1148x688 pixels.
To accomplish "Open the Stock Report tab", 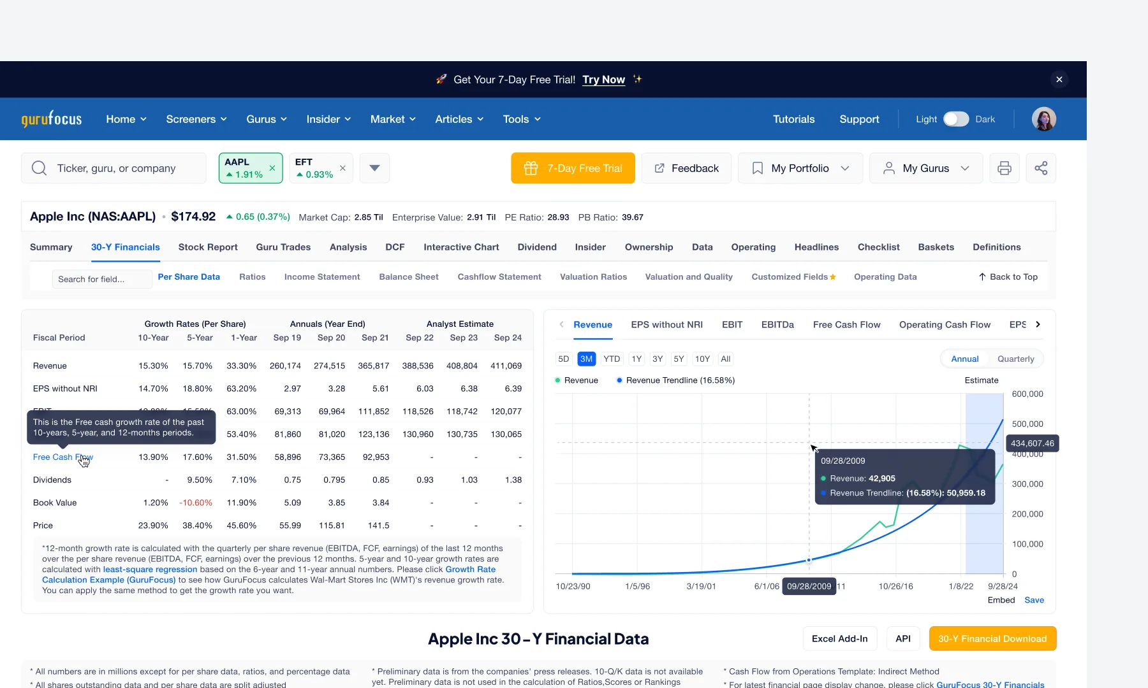I will pyautogui.click(x=208, y=247).
